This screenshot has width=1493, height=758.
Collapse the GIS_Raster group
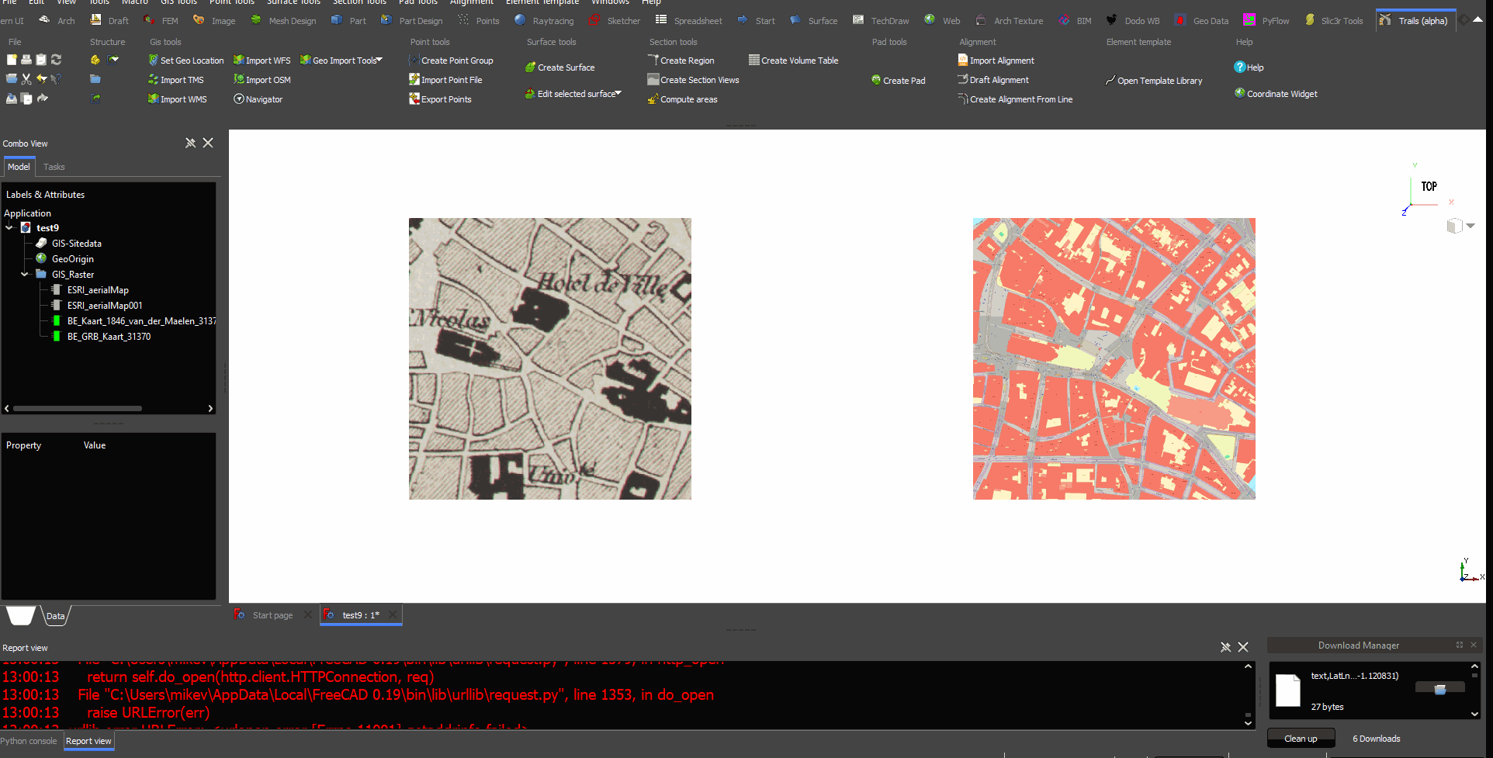[x=25, y=275]
